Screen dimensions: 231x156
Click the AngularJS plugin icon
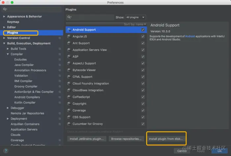click(x=69, y=37)
